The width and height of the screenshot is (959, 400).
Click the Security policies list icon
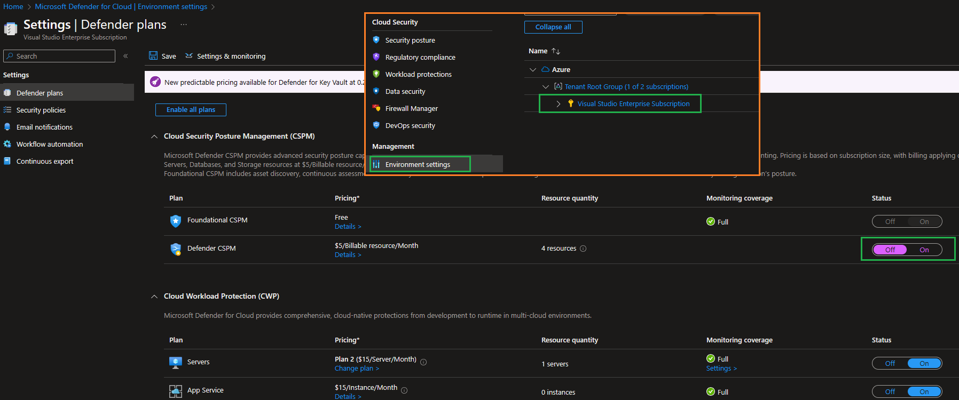pos(7,110)
